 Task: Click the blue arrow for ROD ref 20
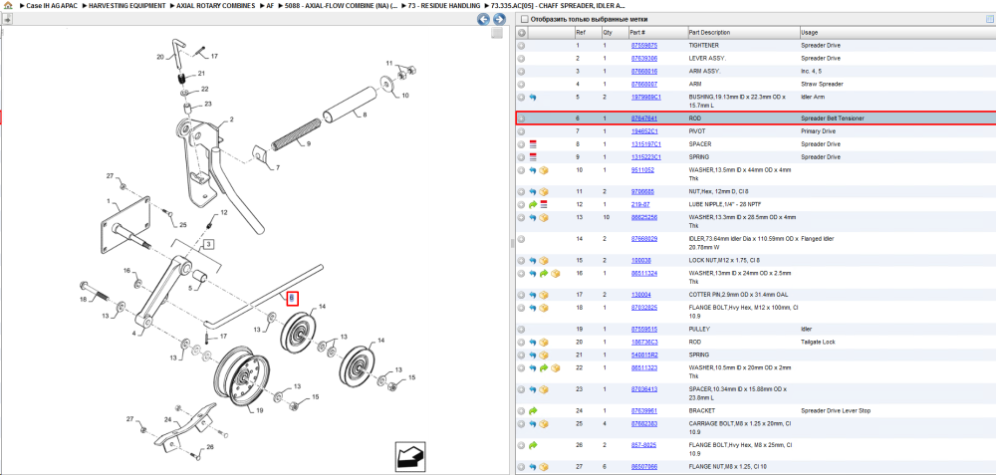533,343
